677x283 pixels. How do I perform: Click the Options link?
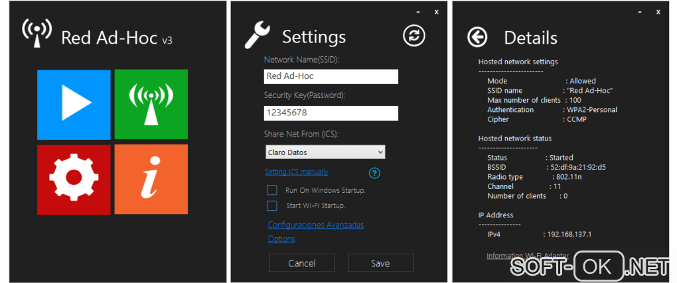(x=281, y=239)
